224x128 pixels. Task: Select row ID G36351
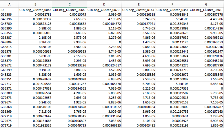[x=9, y=79]
